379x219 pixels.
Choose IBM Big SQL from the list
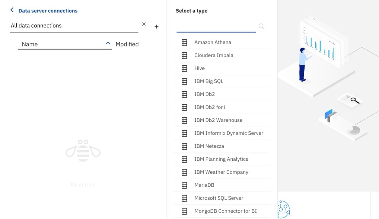pyautogui.click(x=208, y=81)
